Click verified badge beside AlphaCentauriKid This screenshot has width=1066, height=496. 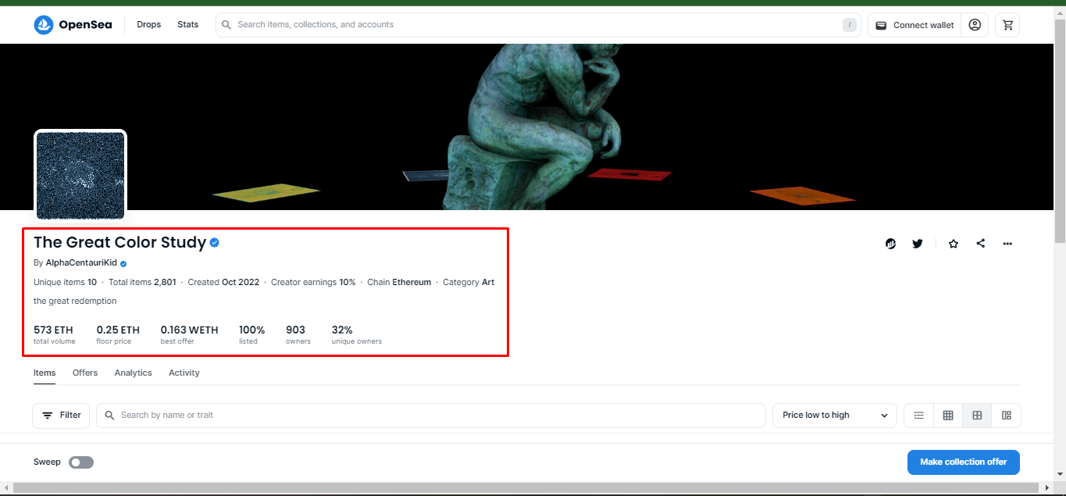[123, 264]
